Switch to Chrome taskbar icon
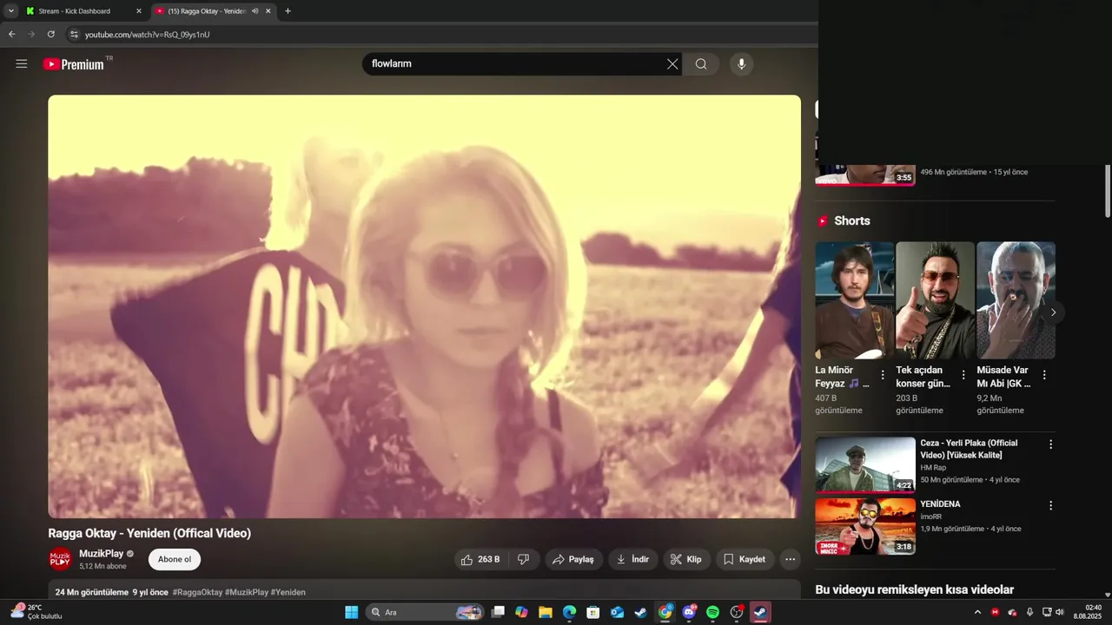The width and height of the screenshot is (1112, 625). pos(665,612)
